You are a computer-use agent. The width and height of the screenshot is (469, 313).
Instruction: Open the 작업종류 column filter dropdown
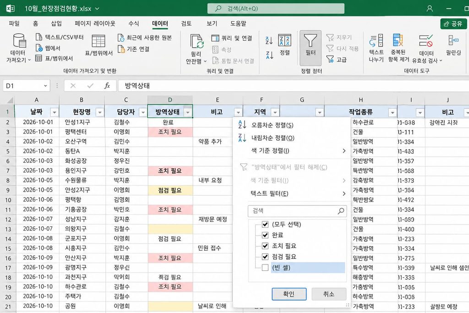[x=393, y=113]
